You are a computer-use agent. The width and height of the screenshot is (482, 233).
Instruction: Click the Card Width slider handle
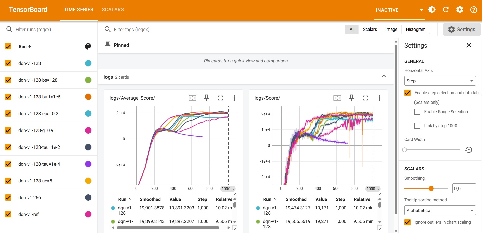tap(404, 150)
